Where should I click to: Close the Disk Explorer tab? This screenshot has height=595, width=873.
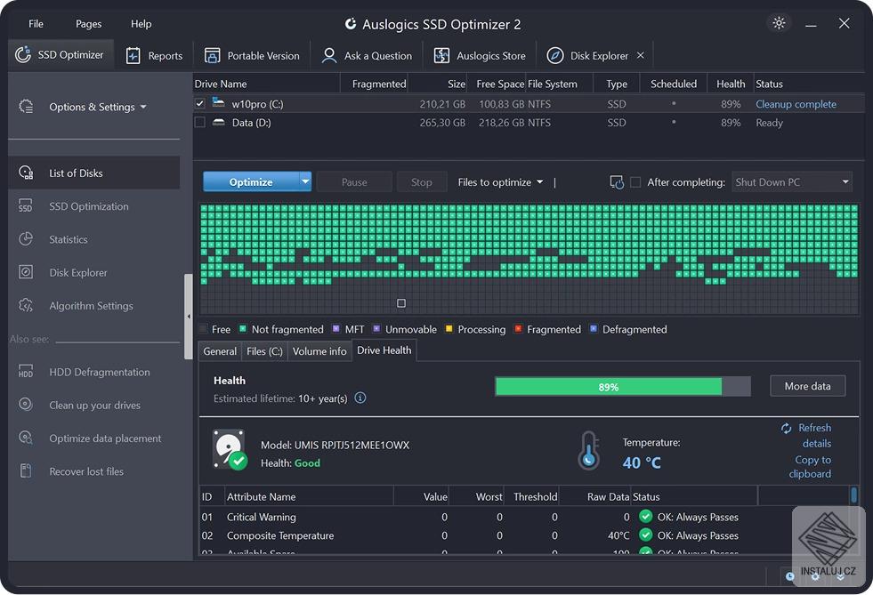(640, 55)
